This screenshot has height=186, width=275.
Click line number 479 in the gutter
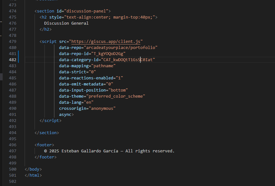[12, 41]
